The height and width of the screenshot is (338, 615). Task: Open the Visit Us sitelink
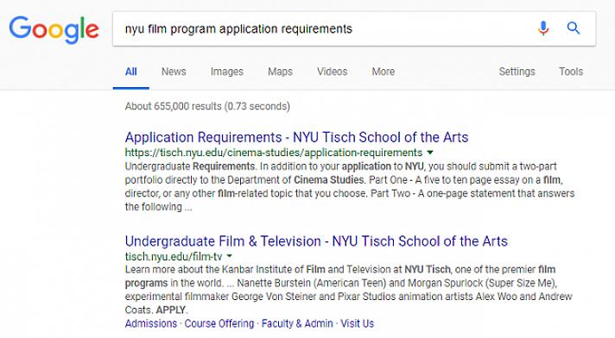[357, 323]
